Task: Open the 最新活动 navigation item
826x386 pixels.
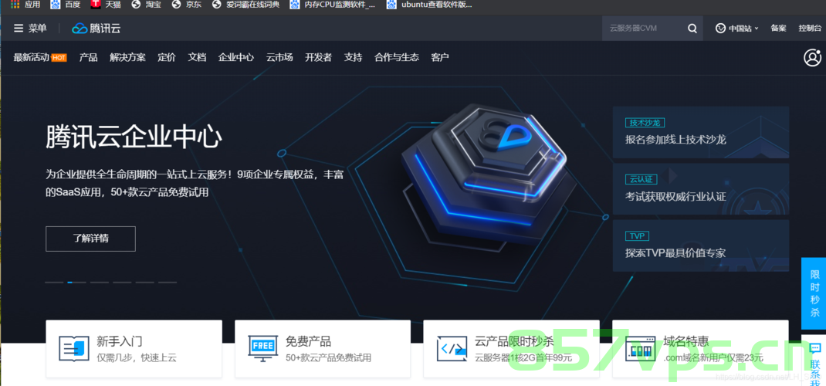Action: (x=31, y=57)
